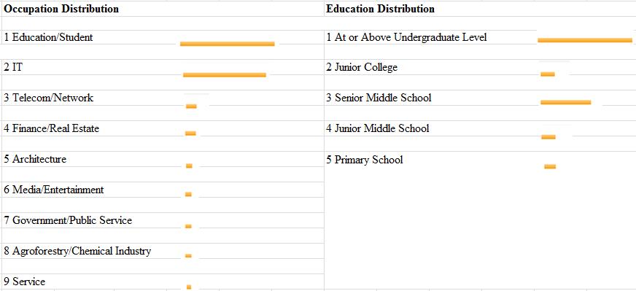The height and width of the screenshot is (291, 636).
Task: Click the Education Distribution heading
Action: (381, 9)
